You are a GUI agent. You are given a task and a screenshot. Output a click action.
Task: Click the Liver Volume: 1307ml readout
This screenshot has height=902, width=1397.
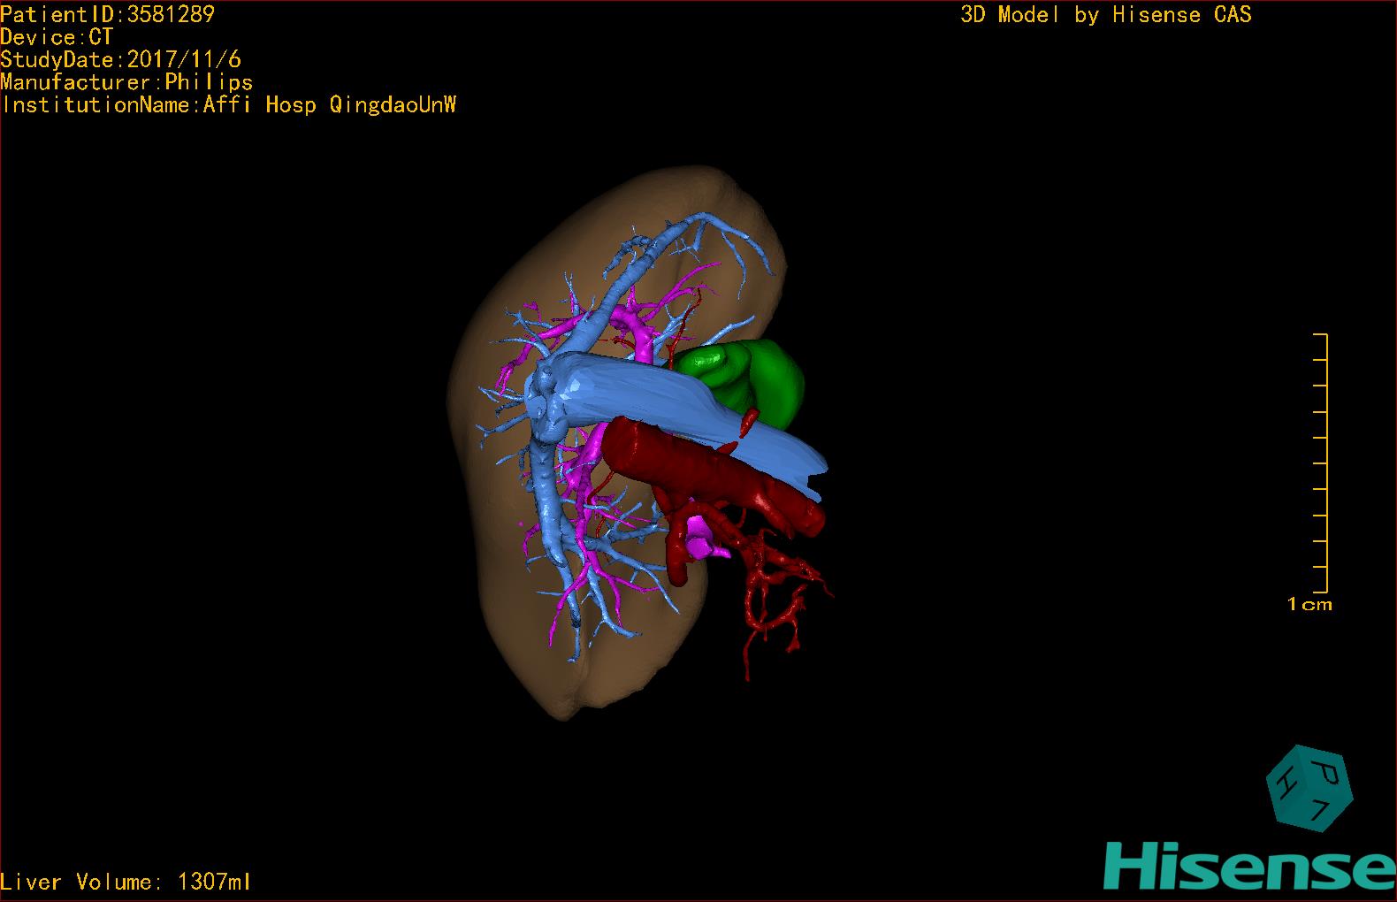[x=126, y=882]
